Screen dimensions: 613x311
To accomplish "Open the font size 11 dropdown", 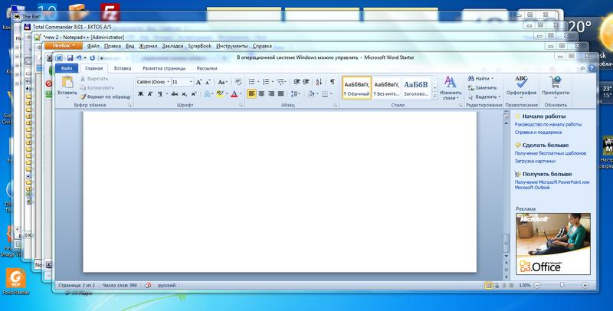I will 191,82.
